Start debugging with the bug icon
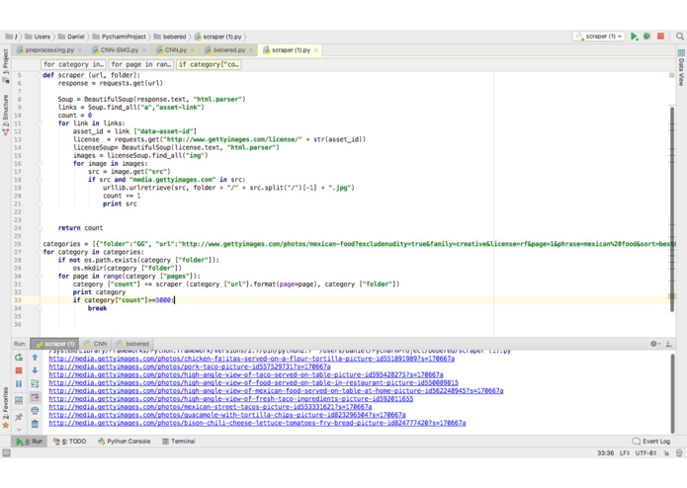This screenshot has height=488, width=687. tap(646, 37)
